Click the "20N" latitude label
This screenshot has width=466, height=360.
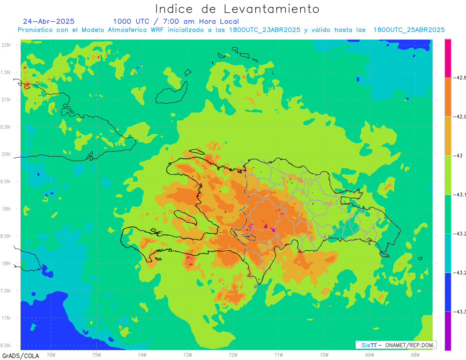pos(7,154)
